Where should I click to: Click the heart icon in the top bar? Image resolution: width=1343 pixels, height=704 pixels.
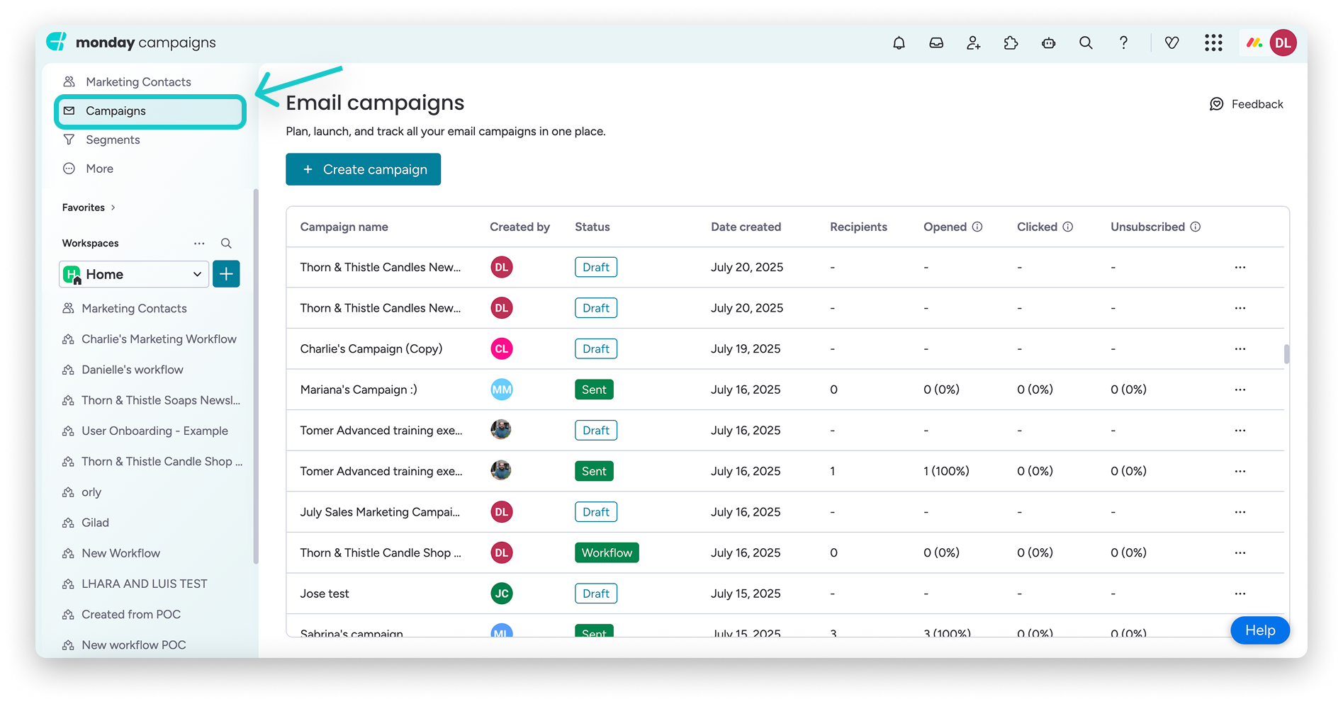(x=1172, y=43)
